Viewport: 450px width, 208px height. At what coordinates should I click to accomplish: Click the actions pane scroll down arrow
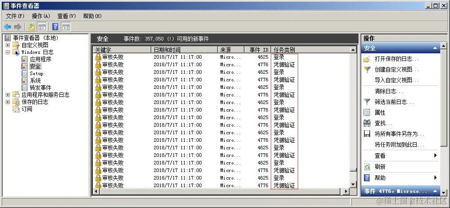[x=443, y=193]
